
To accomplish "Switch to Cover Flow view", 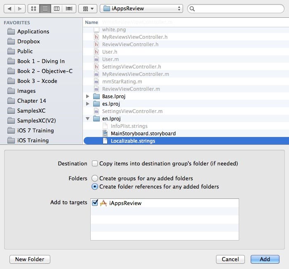I will [68, 8].
